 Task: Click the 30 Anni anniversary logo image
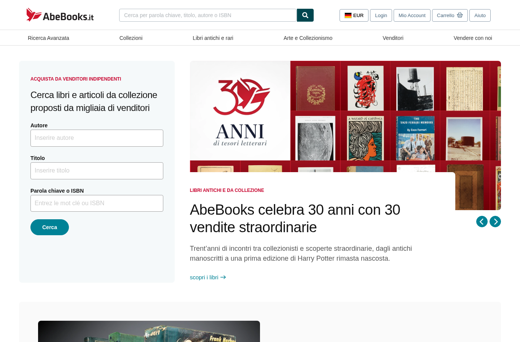point(241,112)
